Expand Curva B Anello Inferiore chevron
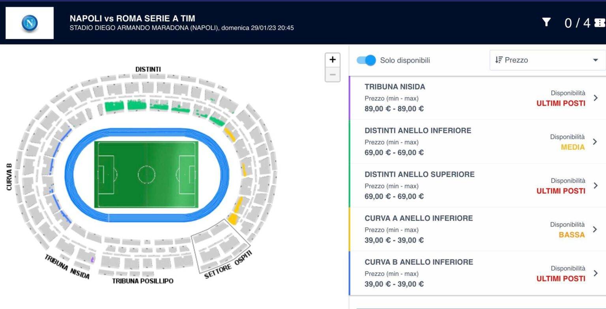This screenshot has width=606, height=309. point(595,273)
